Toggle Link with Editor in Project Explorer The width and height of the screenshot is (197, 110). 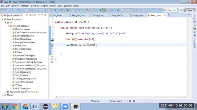coord(30,15)
